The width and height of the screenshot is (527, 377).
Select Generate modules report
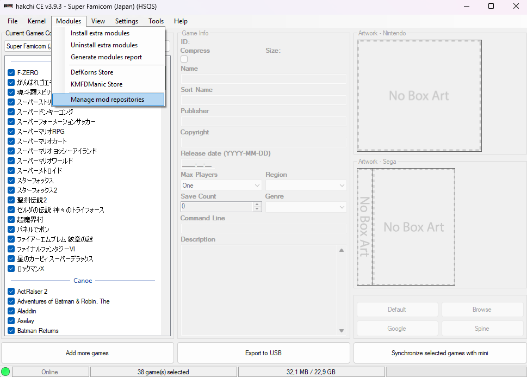(108, 57)
